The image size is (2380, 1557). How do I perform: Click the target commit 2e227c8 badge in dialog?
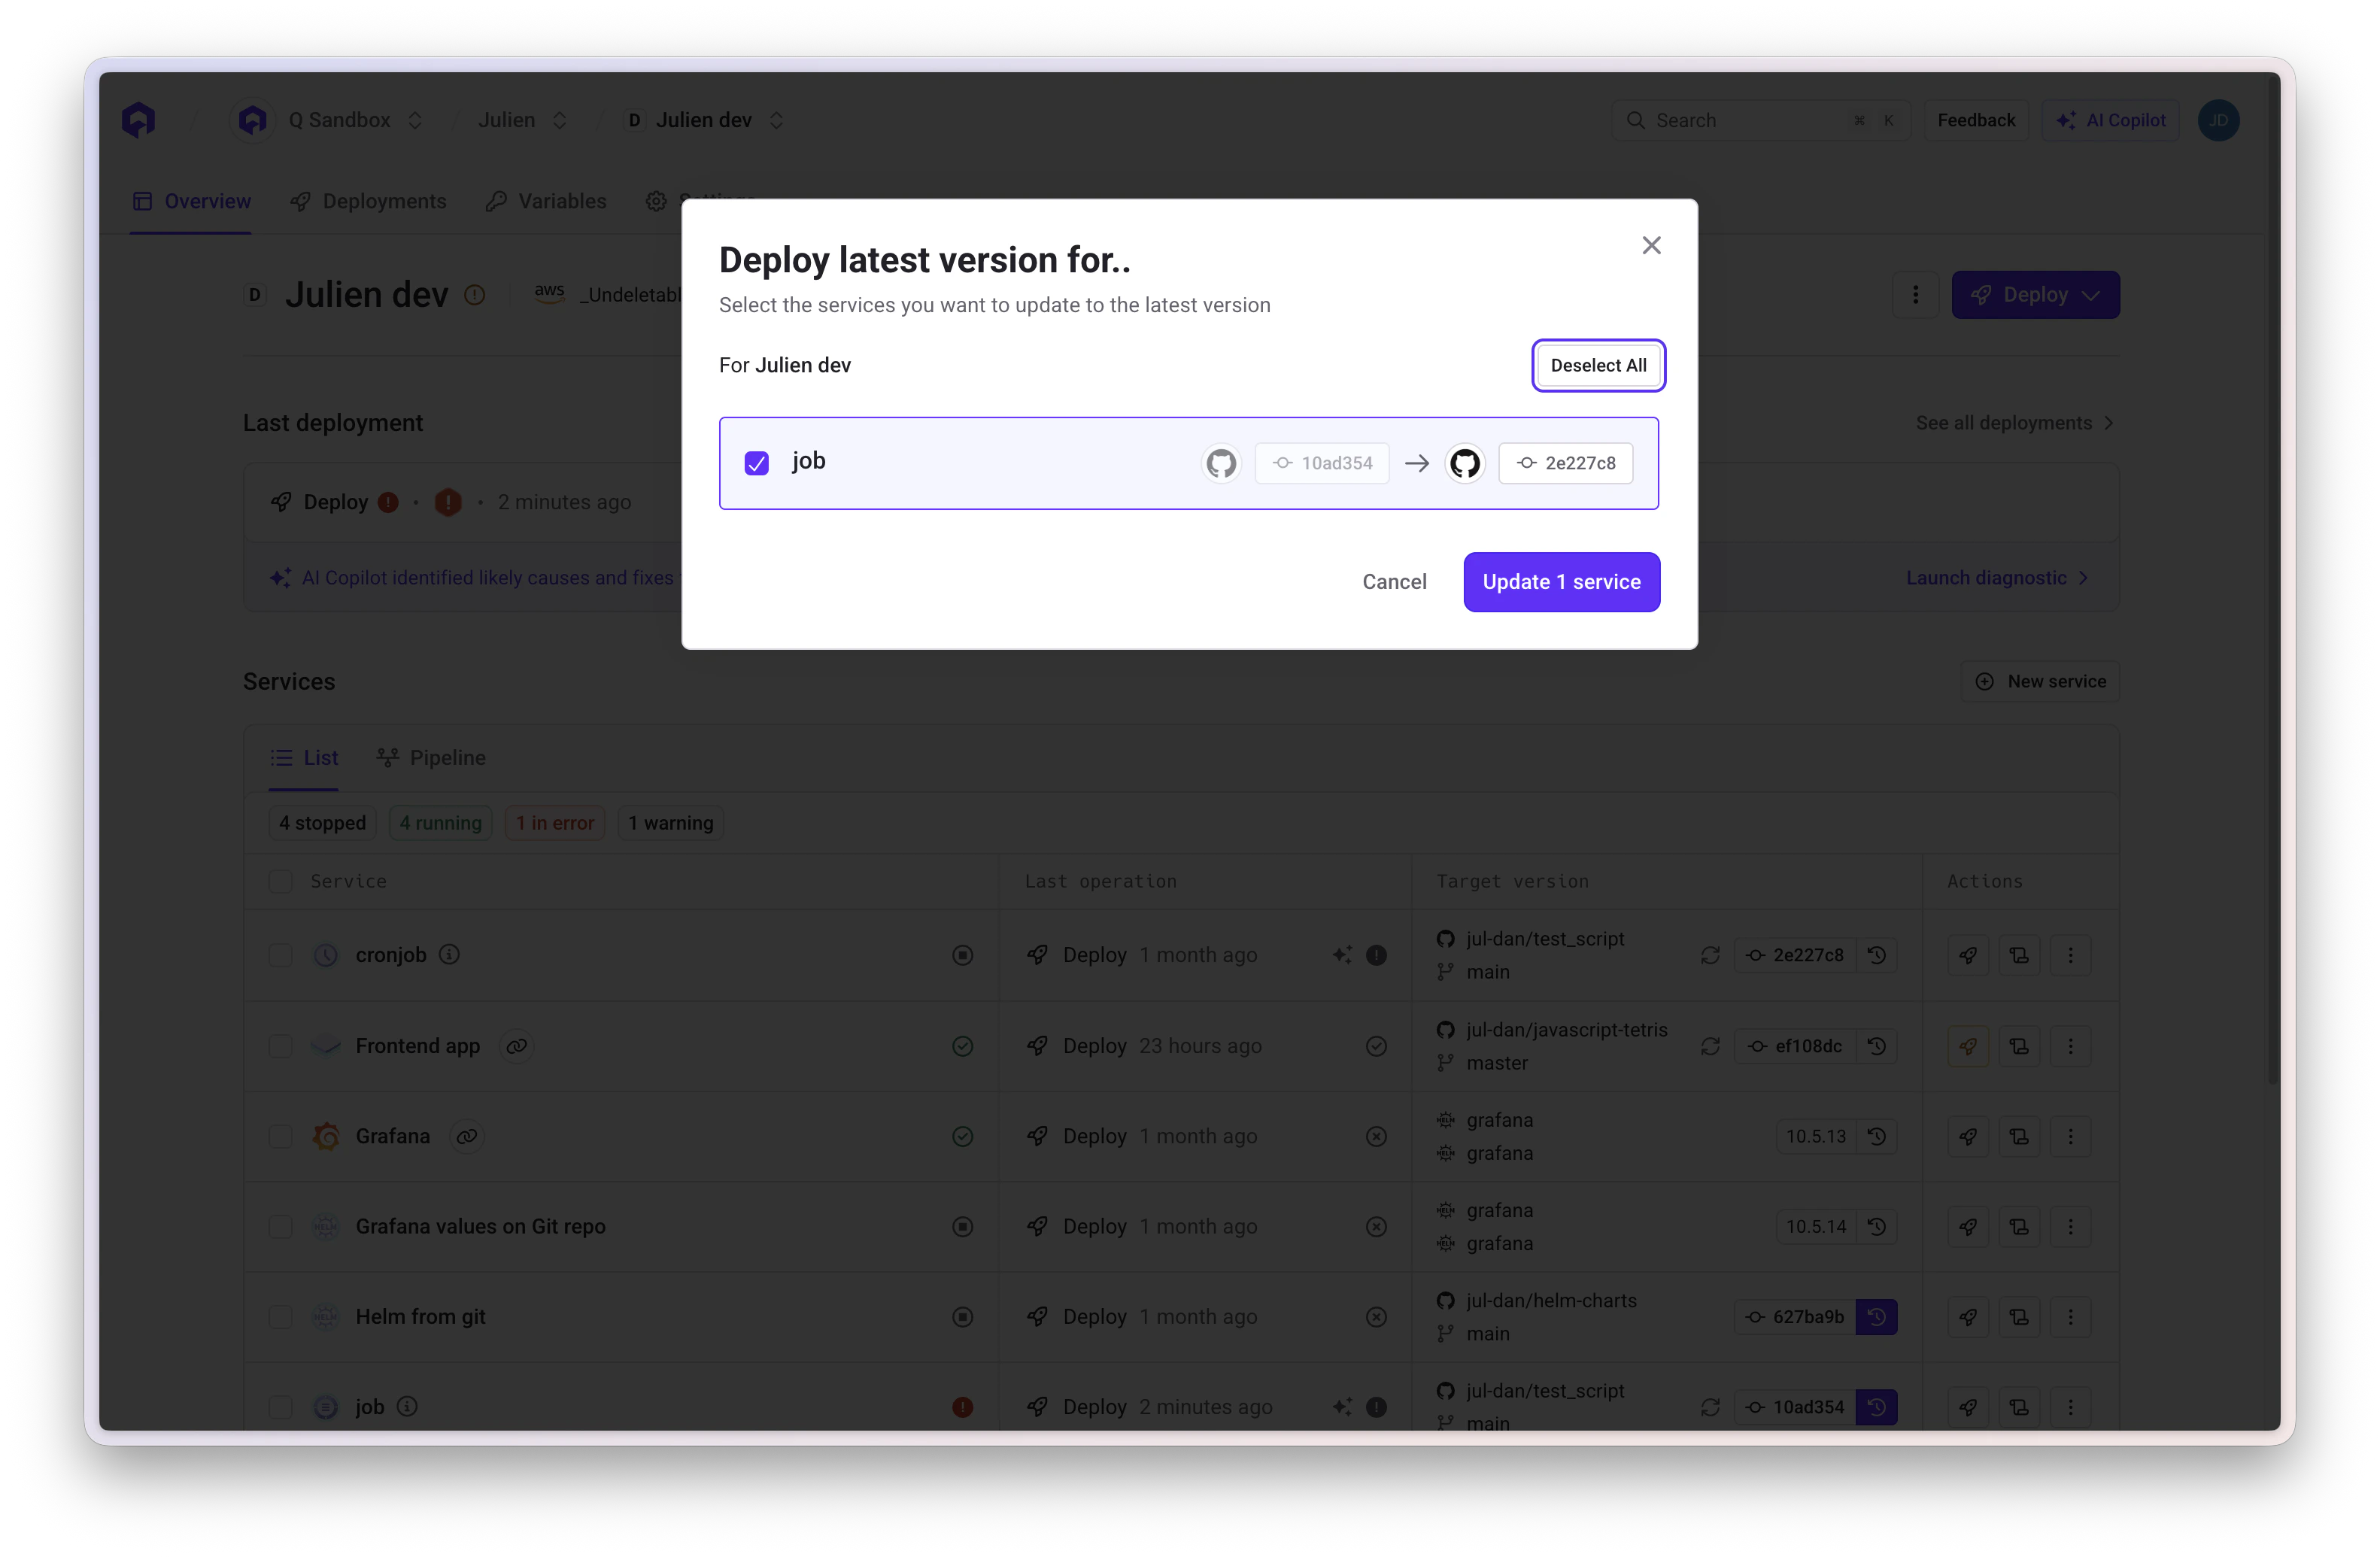[1565, 463]
